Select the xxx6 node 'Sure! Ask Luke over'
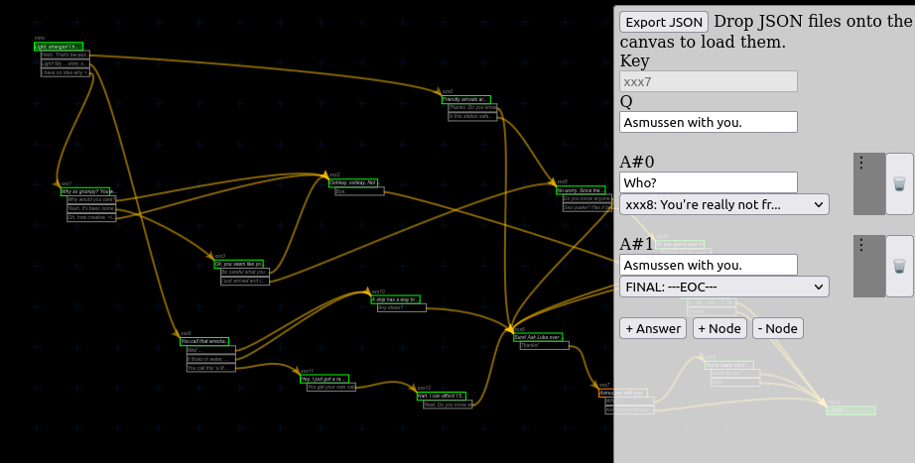 click(x=538, y=337)
